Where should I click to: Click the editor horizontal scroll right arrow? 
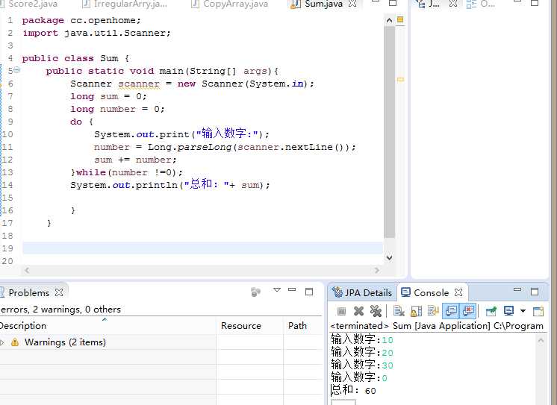point(377,271)
